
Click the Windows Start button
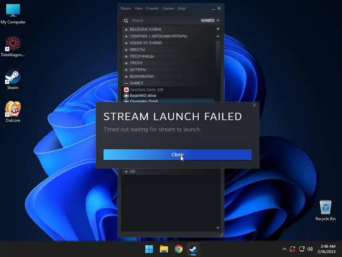(149, 249)
